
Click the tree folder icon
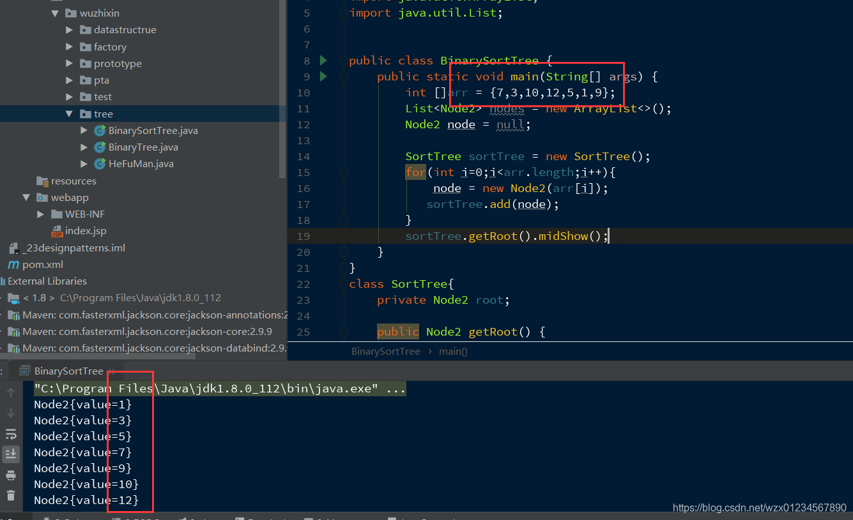click(x=85, y=114)
